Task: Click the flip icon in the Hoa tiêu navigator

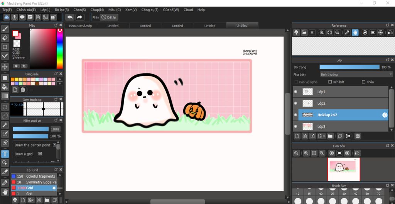Action: click(357, 153)
